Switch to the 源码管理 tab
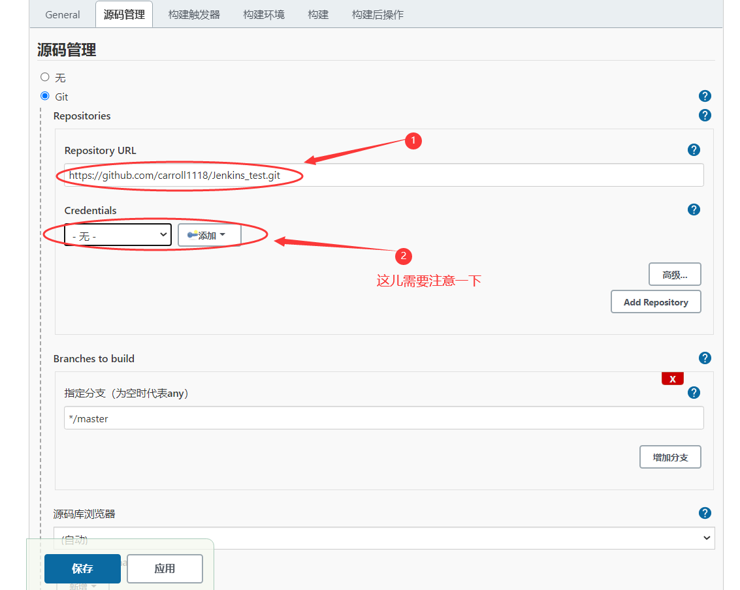Image resolution: width=740 pixels, height=590 pixels. click(124, 14)
